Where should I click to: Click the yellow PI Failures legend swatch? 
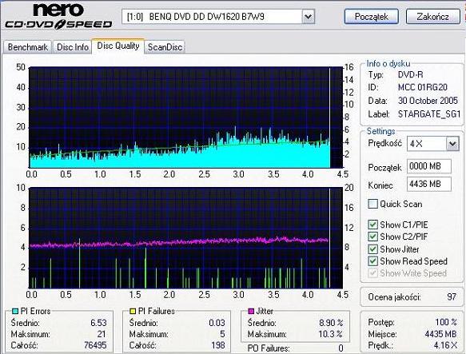click(x=133, y=311)
